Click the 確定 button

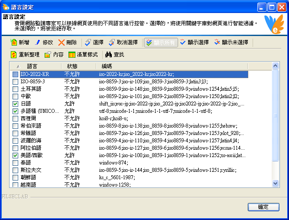click(263, 207)
